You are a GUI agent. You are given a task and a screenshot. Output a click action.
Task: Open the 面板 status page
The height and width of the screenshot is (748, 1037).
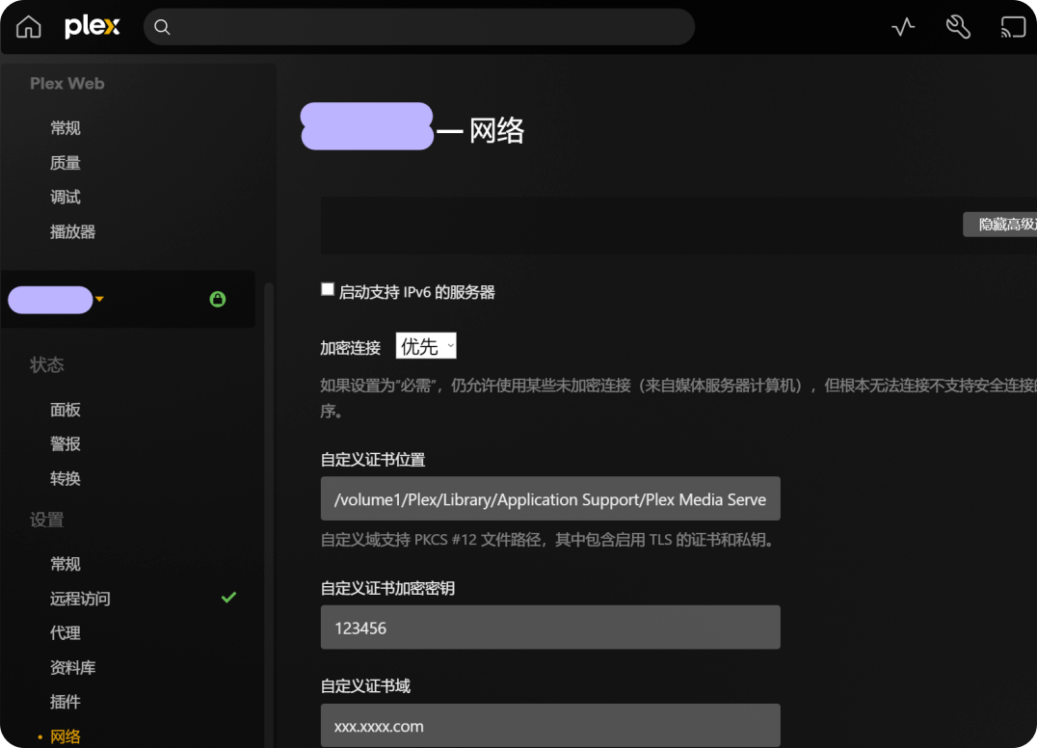pyautogui.click(x=65, y=410)
